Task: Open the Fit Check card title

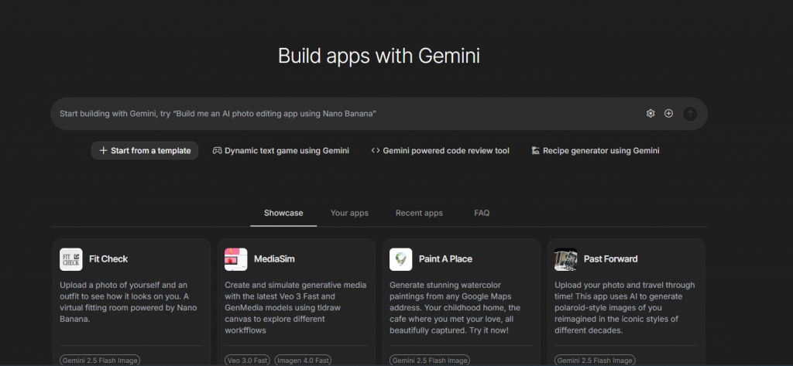Action: pyautogui.click(x=108, y=259)
